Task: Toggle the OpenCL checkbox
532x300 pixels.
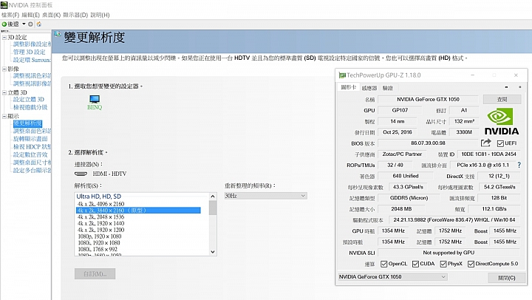Action: click(383, 264)
